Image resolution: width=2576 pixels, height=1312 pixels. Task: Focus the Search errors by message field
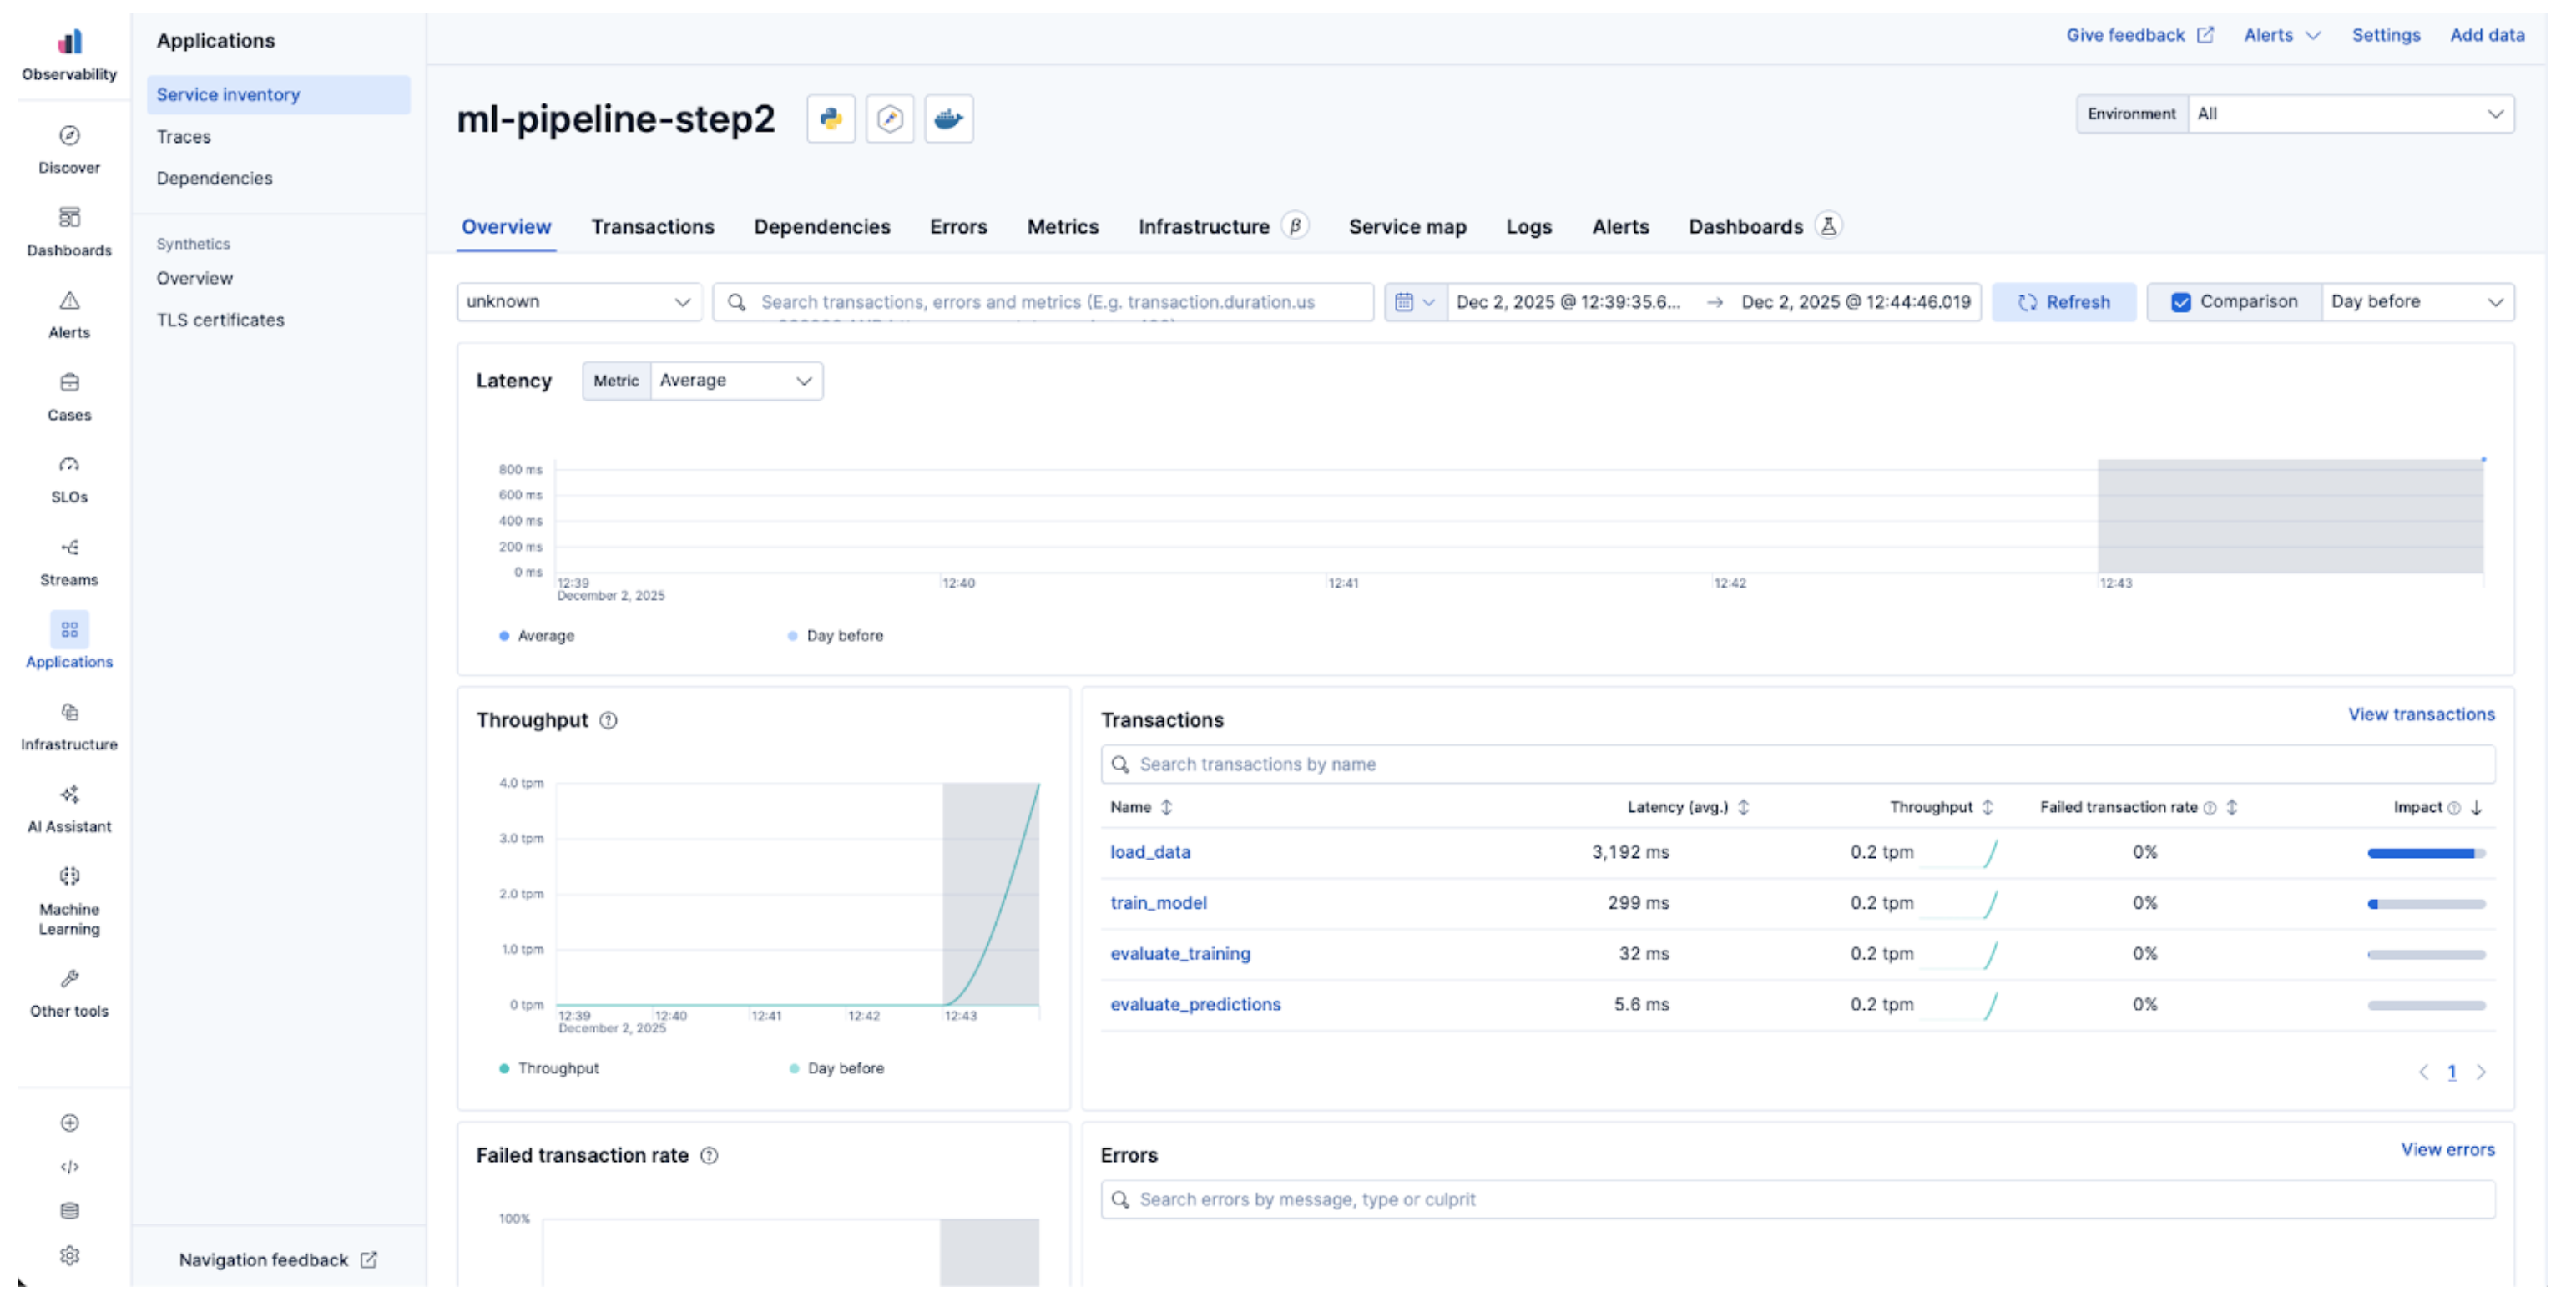coord(1797,1200)
